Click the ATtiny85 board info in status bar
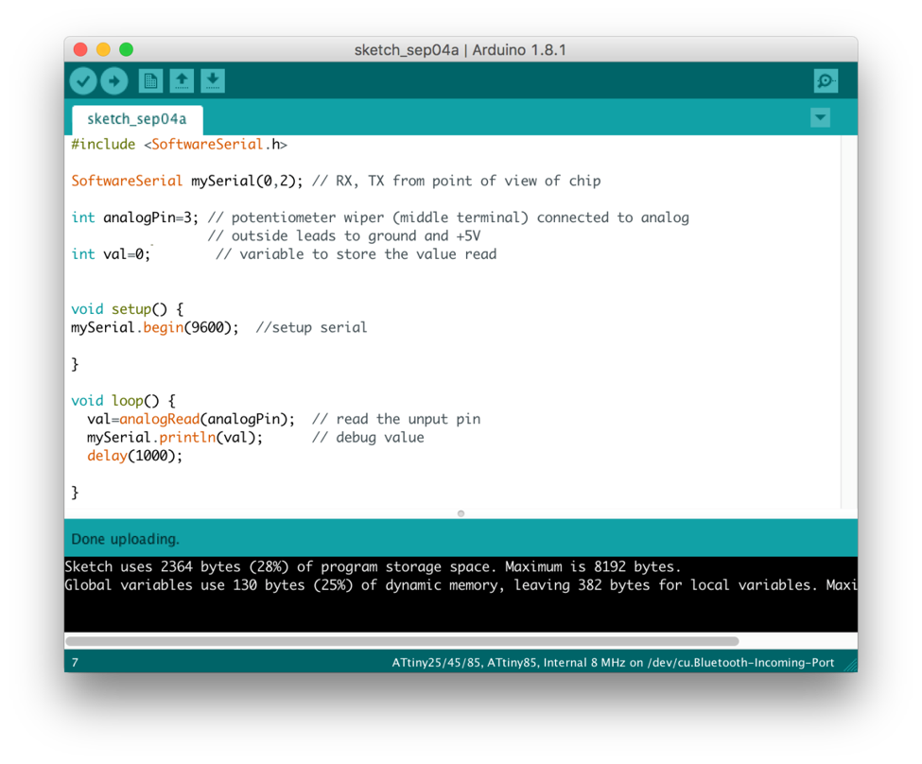Screen dimensions: 922x764 click(x=613, y=662)
